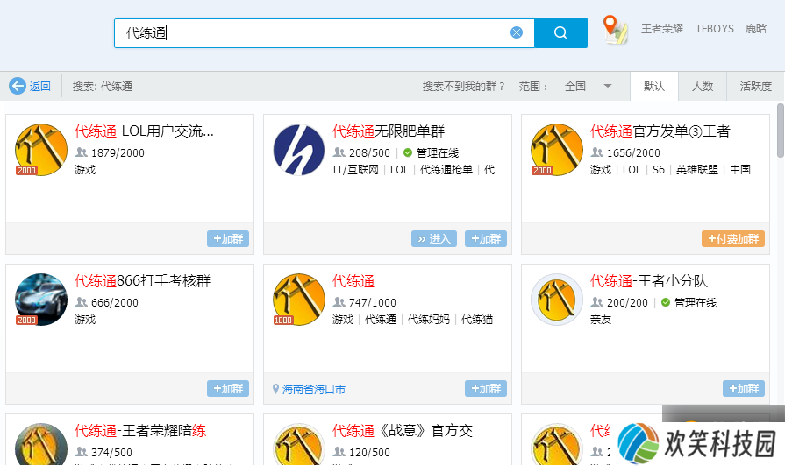Open avatar of the 747/1000 代练通 group
Image resolution: width=785 pixels, height=466 pixels.
pyautogui.click(x=299, y=300)
